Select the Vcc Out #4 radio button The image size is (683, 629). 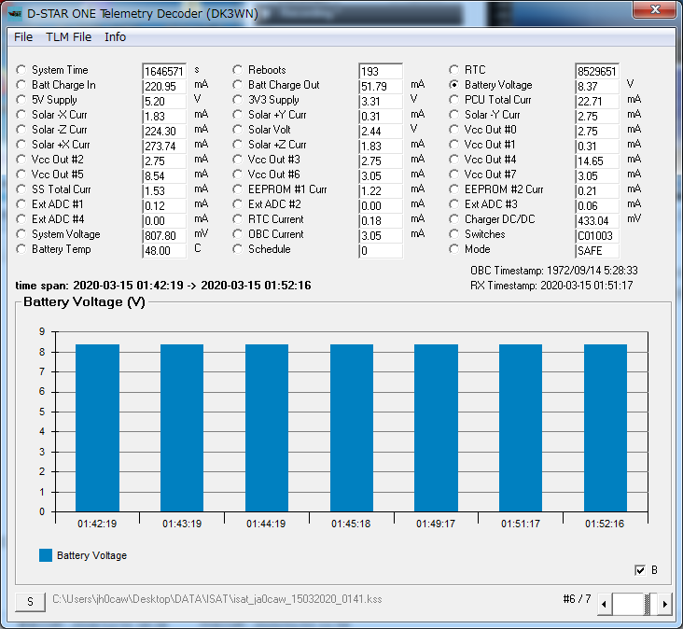tap(453, 160)
